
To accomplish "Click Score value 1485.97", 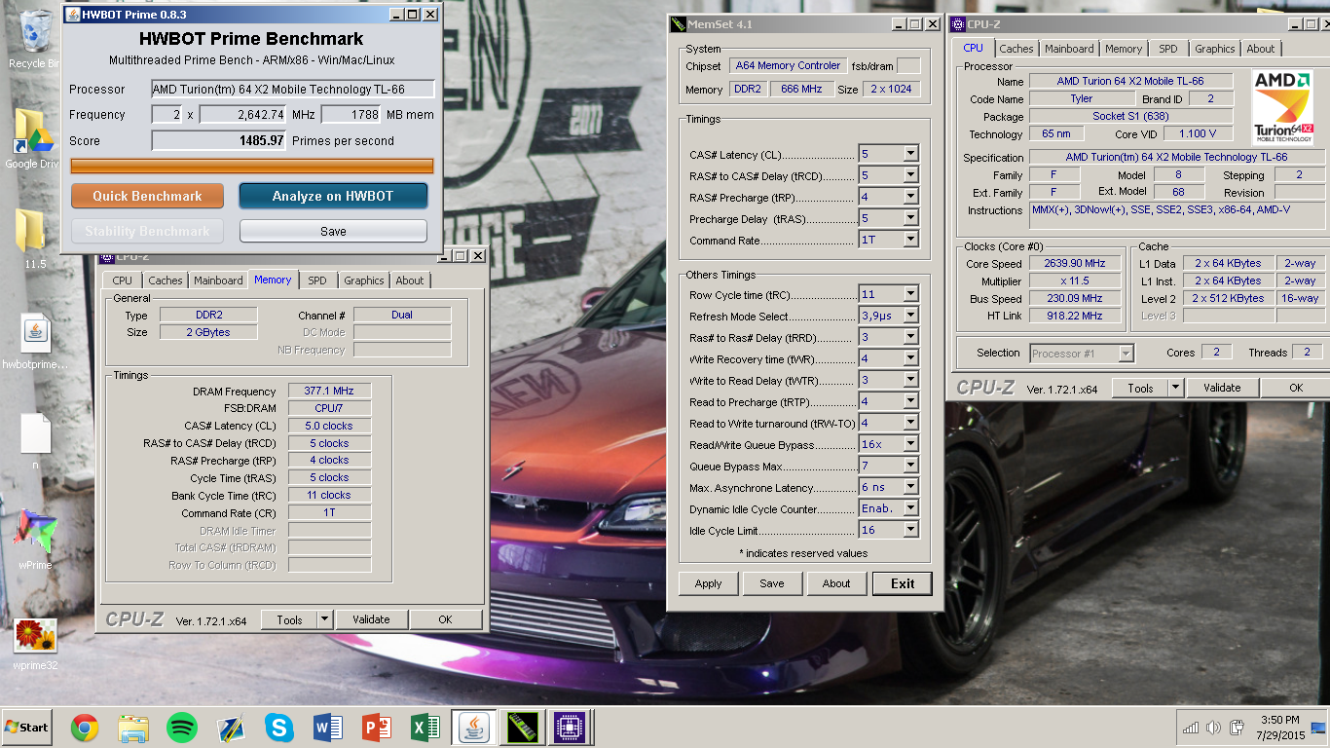I will click(x=218, y=141).
